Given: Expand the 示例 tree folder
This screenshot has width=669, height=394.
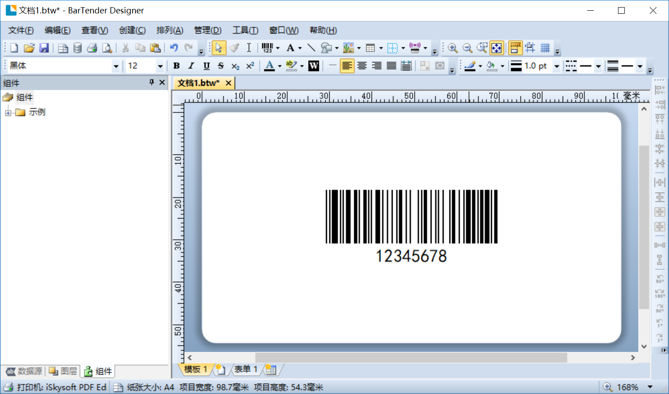Looking at the screenshot, I should click(x=8, y=113).
